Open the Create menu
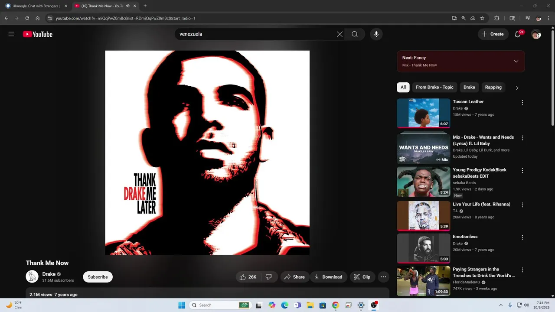 point(493,34)
